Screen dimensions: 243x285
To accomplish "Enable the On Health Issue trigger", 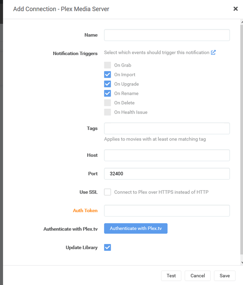I will pos(107,112).
